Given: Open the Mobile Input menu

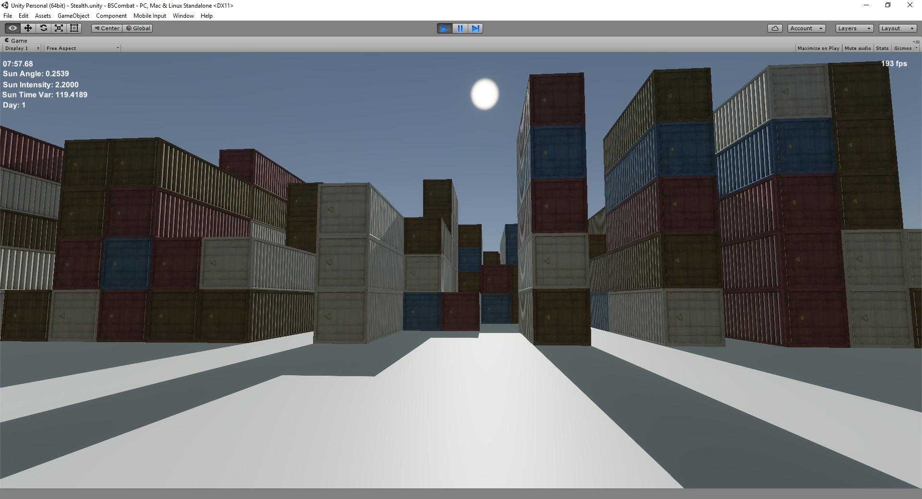Looking at the screenshot, I should 149,16.
